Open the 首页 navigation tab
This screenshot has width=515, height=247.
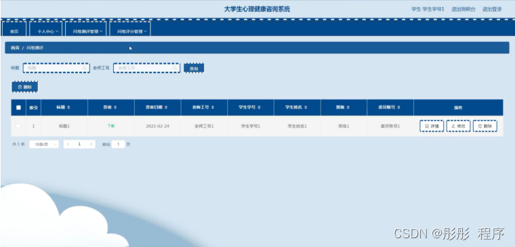tap(14, 30)
